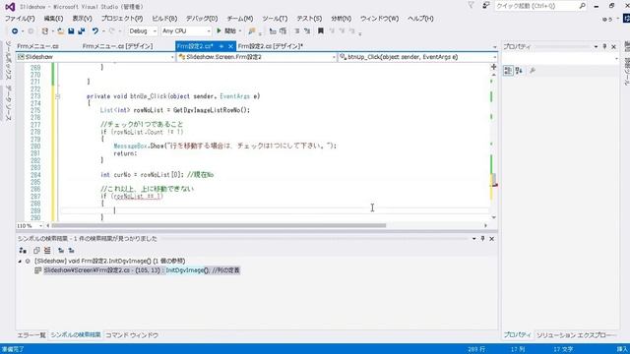Image resolution: width=630 pixels, height=354 pixels.
Task: Switch to ソリューション エクスプローラー tab
Action: (576, 334)
